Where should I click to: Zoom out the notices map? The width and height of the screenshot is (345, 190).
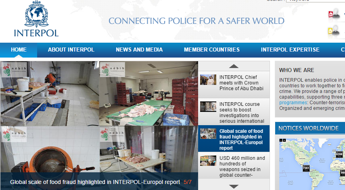281,140
